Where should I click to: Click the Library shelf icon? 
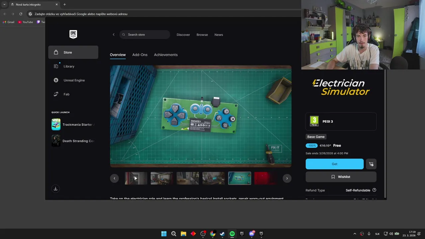click(x=56, y=66)
